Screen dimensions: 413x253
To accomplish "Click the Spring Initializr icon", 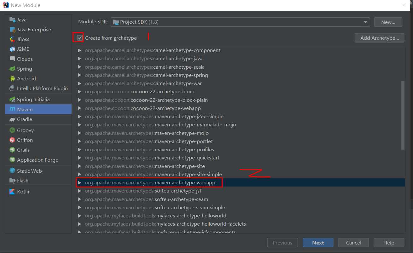I will click(12, 99).
